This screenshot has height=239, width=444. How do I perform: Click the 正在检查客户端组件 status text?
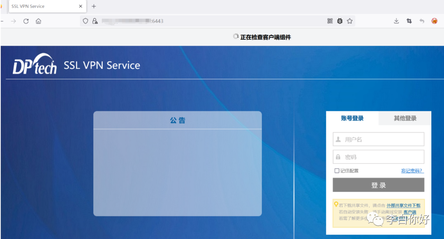click(x=265, y=37)
